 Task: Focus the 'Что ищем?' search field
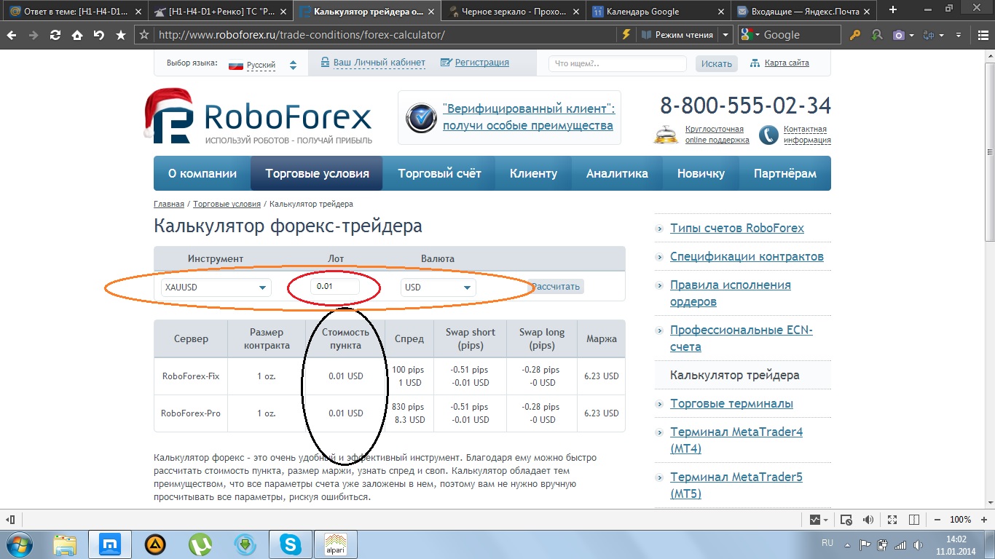click(x=618, y=64)
